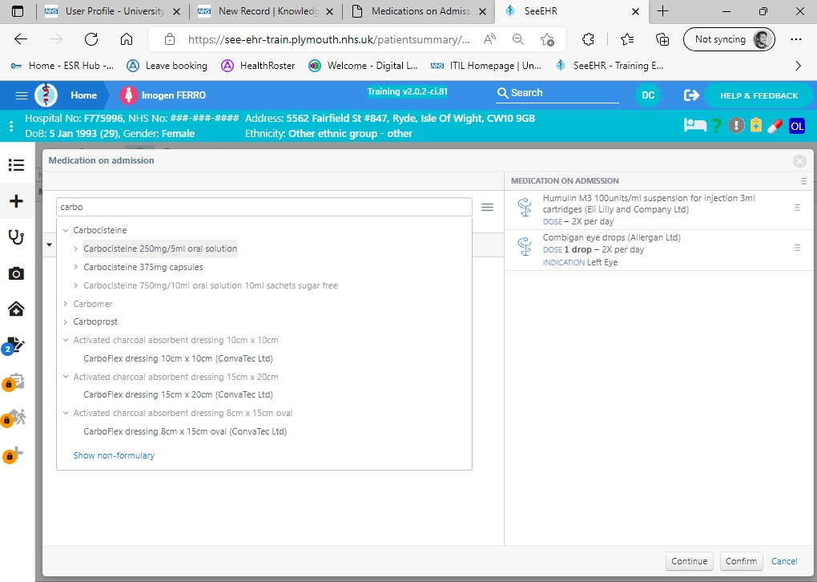The image size is (817, 582).
Task: Open HealthRoster bookmark
Action: point(258,66)
